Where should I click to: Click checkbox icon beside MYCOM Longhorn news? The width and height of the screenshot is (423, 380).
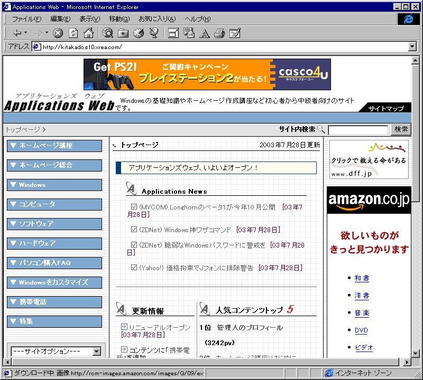click(134, 206)
